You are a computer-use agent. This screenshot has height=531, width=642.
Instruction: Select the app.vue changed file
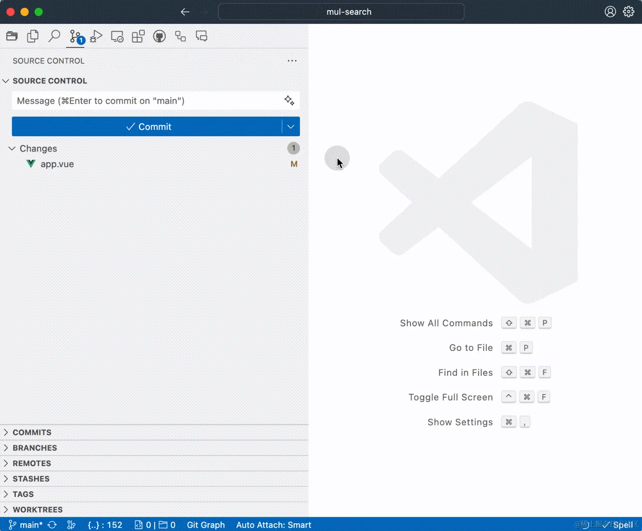154,164
